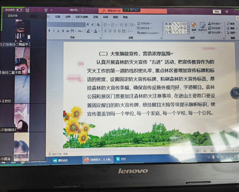Viewport: 239px width, 192px height.
Task: Open the 录制 ribbon tab
Action: tap(95, 17)
